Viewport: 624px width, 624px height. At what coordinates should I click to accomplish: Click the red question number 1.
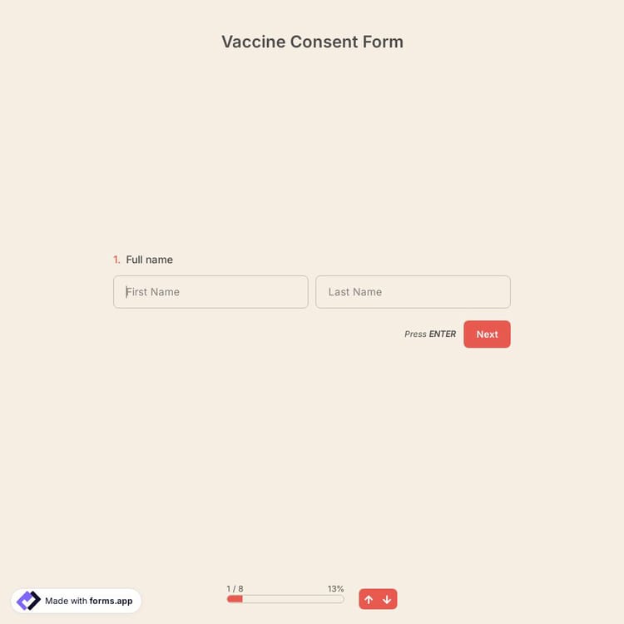[x=116, y=260]
